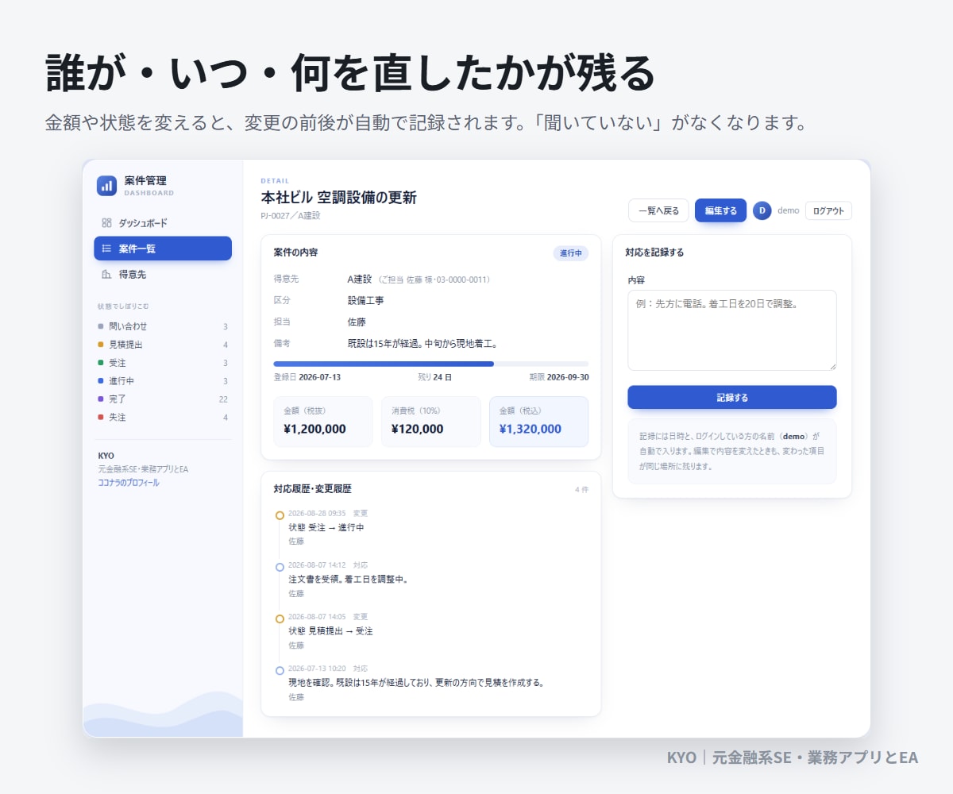Open ダッシュボード menu item
The height and width of the screenshot is (794, 953).
click(x=163, y=223)
